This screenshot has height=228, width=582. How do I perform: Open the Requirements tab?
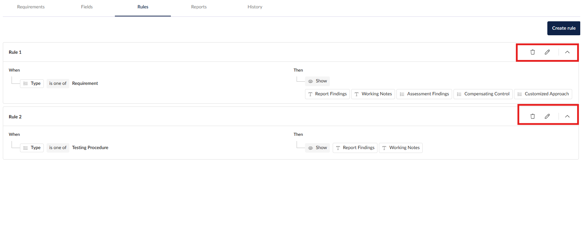pos(31,7)
